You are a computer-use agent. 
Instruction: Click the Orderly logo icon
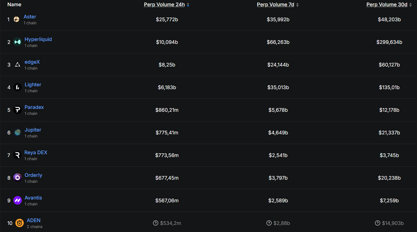click(18, 178)
